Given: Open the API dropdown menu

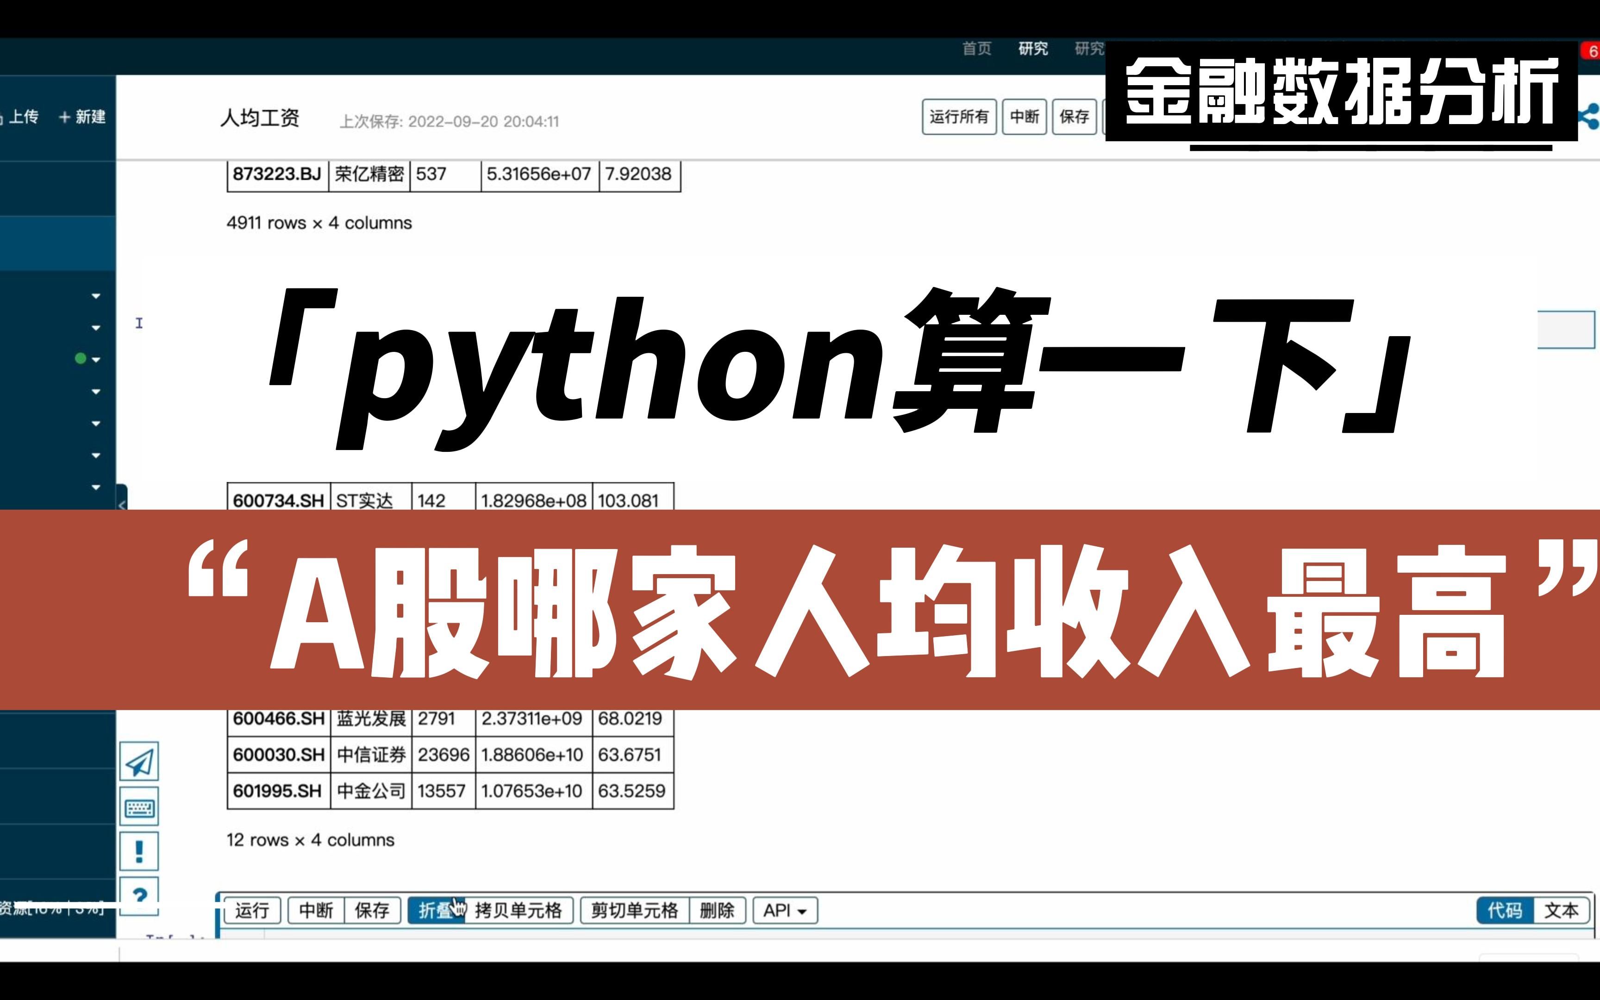Looking at the screenshot, I should pyautogui.click(x=785, y=911).
